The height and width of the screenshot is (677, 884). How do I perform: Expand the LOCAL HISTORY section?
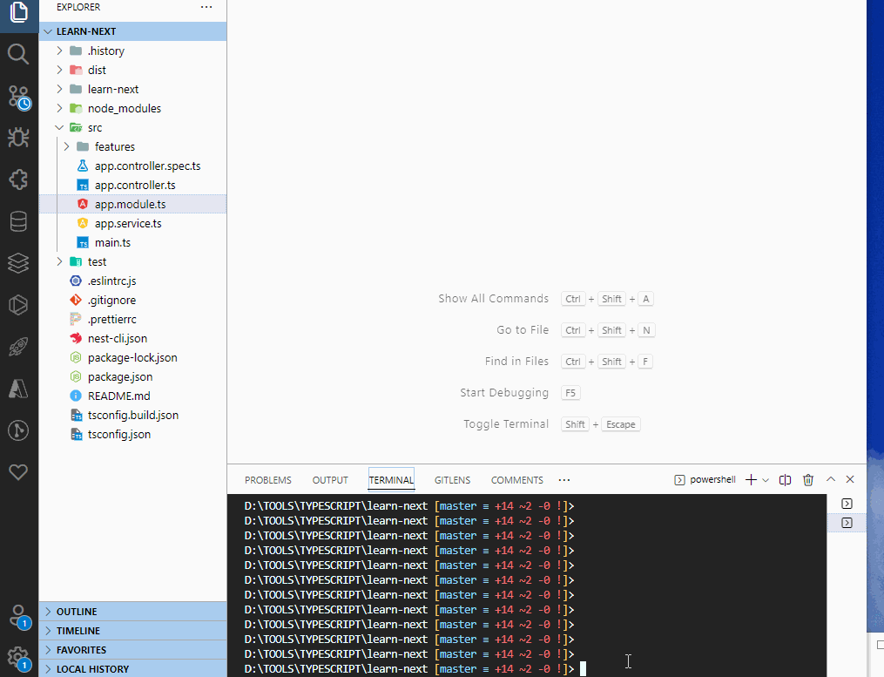coord(132,669)
